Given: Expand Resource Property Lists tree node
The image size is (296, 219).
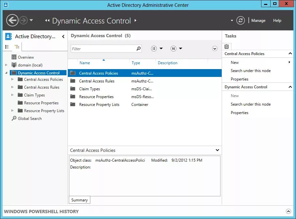Looking at the screenshot, I should (12, 110).
